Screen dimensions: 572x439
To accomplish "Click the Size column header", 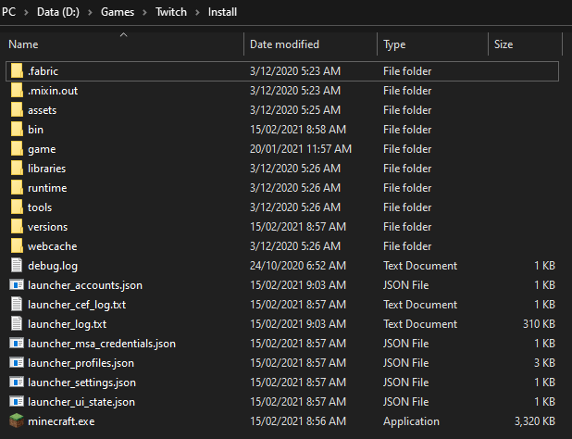I will click(504, 44).
